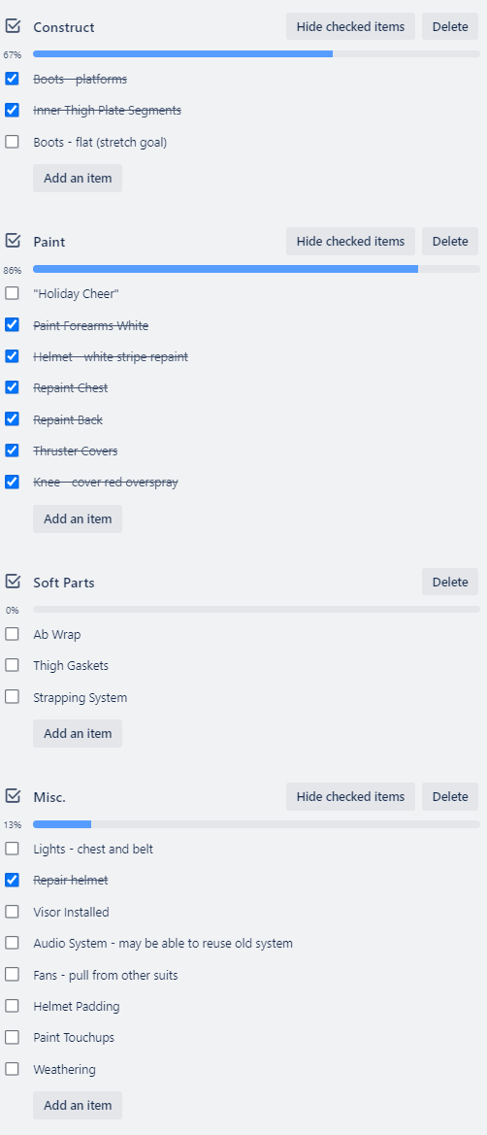Viewport: 487px width, 1135px height.
Task: Add an item to Paint checklist
Action: 78,519
